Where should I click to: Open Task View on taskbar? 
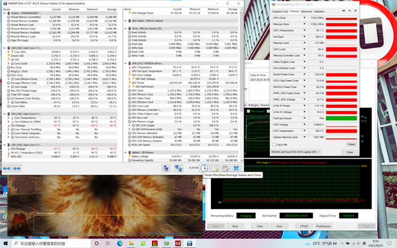[x=108, y=244]
